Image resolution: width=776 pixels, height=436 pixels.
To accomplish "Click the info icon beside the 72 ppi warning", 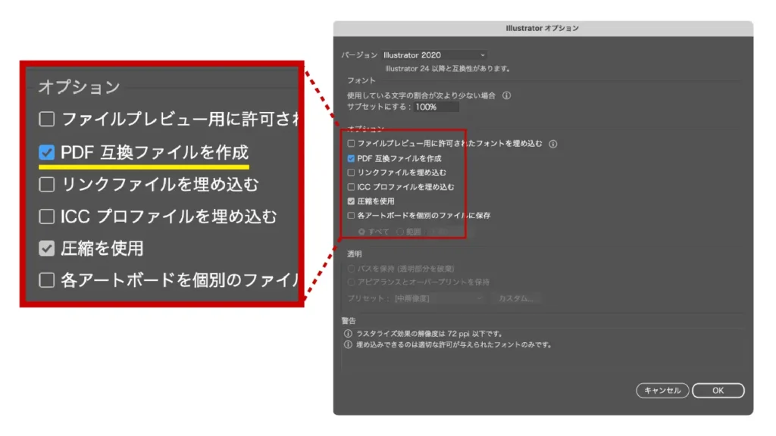I will (x=348, y=333).
